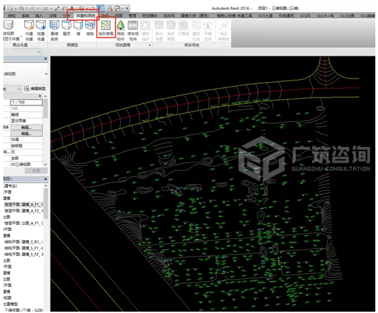Click the Wall by face (墙) icon
Viewport: 378px width, 313px height.
point(78,28)
